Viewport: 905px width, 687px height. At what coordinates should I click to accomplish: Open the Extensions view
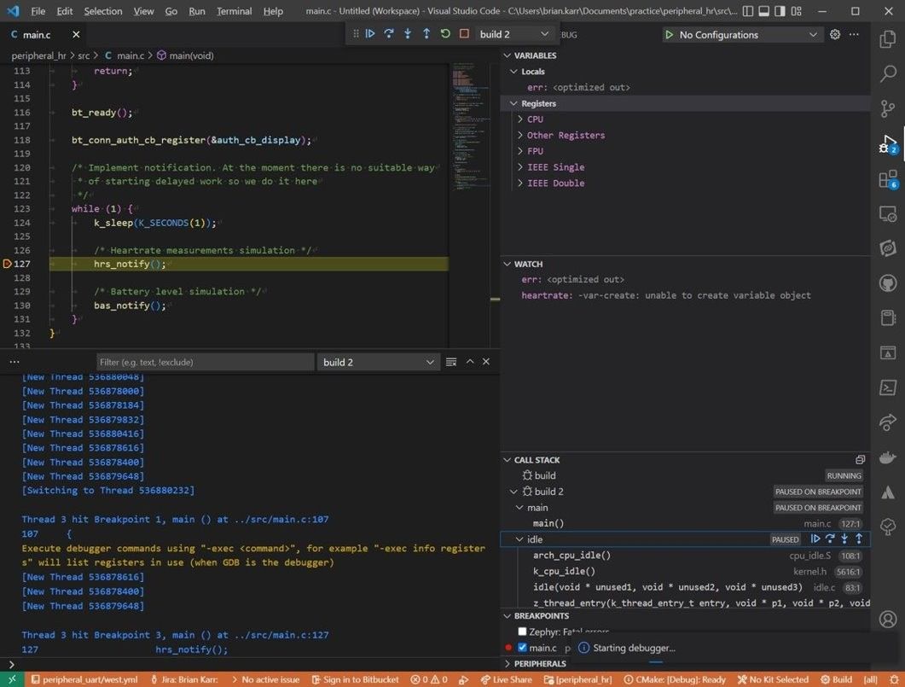[x=887, y=179]
